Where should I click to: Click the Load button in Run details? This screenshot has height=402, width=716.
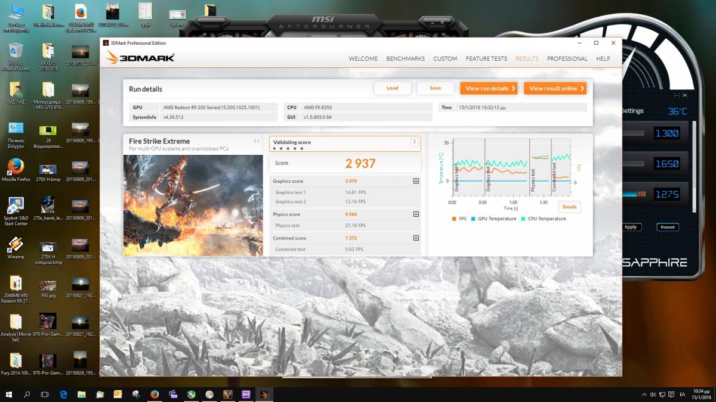click(x=393, y=88)
